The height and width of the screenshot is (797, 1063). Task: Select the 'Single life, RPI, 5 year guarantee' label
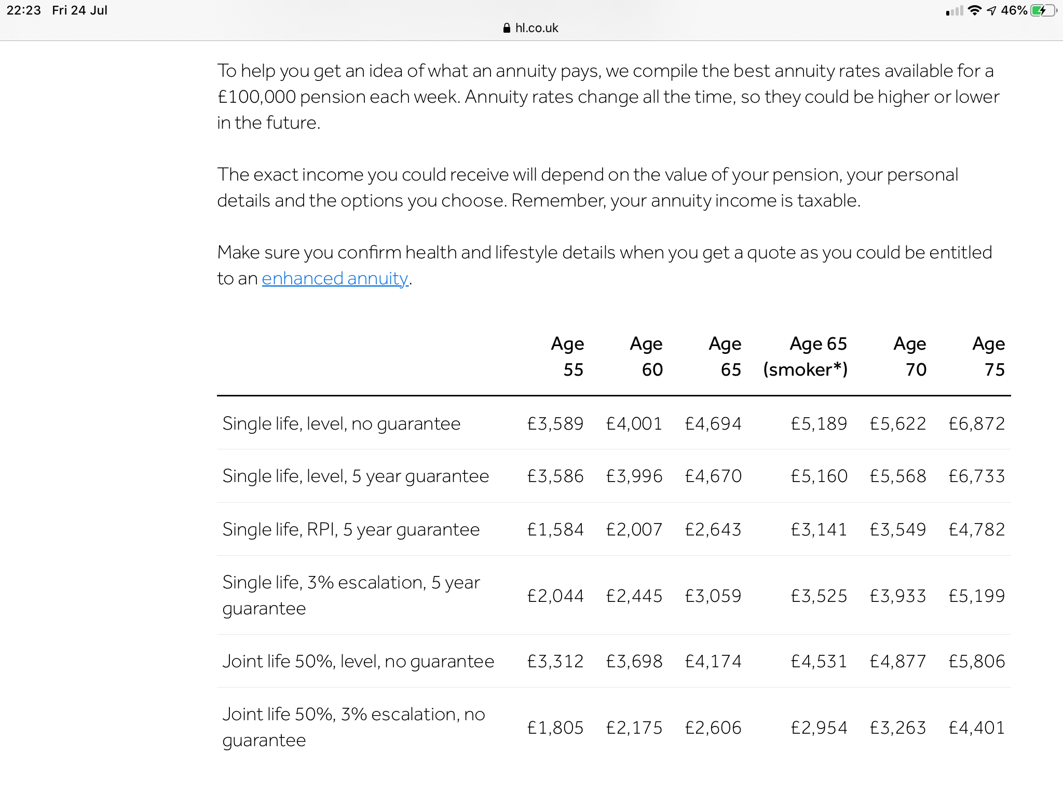pyautogui.click(x=351, y=530)
